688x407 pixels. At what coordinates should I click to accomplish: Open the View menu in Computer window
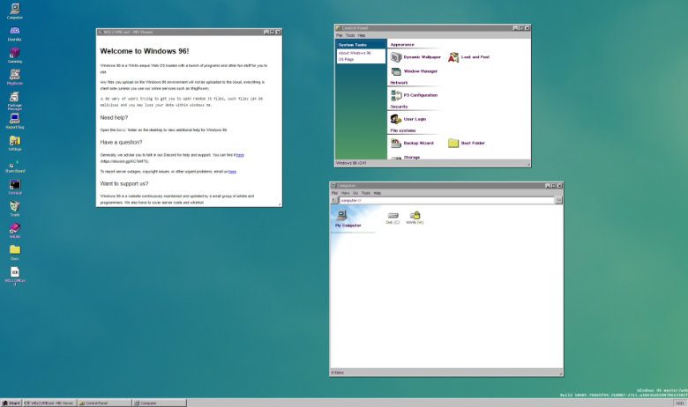click(x=345, y=193)
